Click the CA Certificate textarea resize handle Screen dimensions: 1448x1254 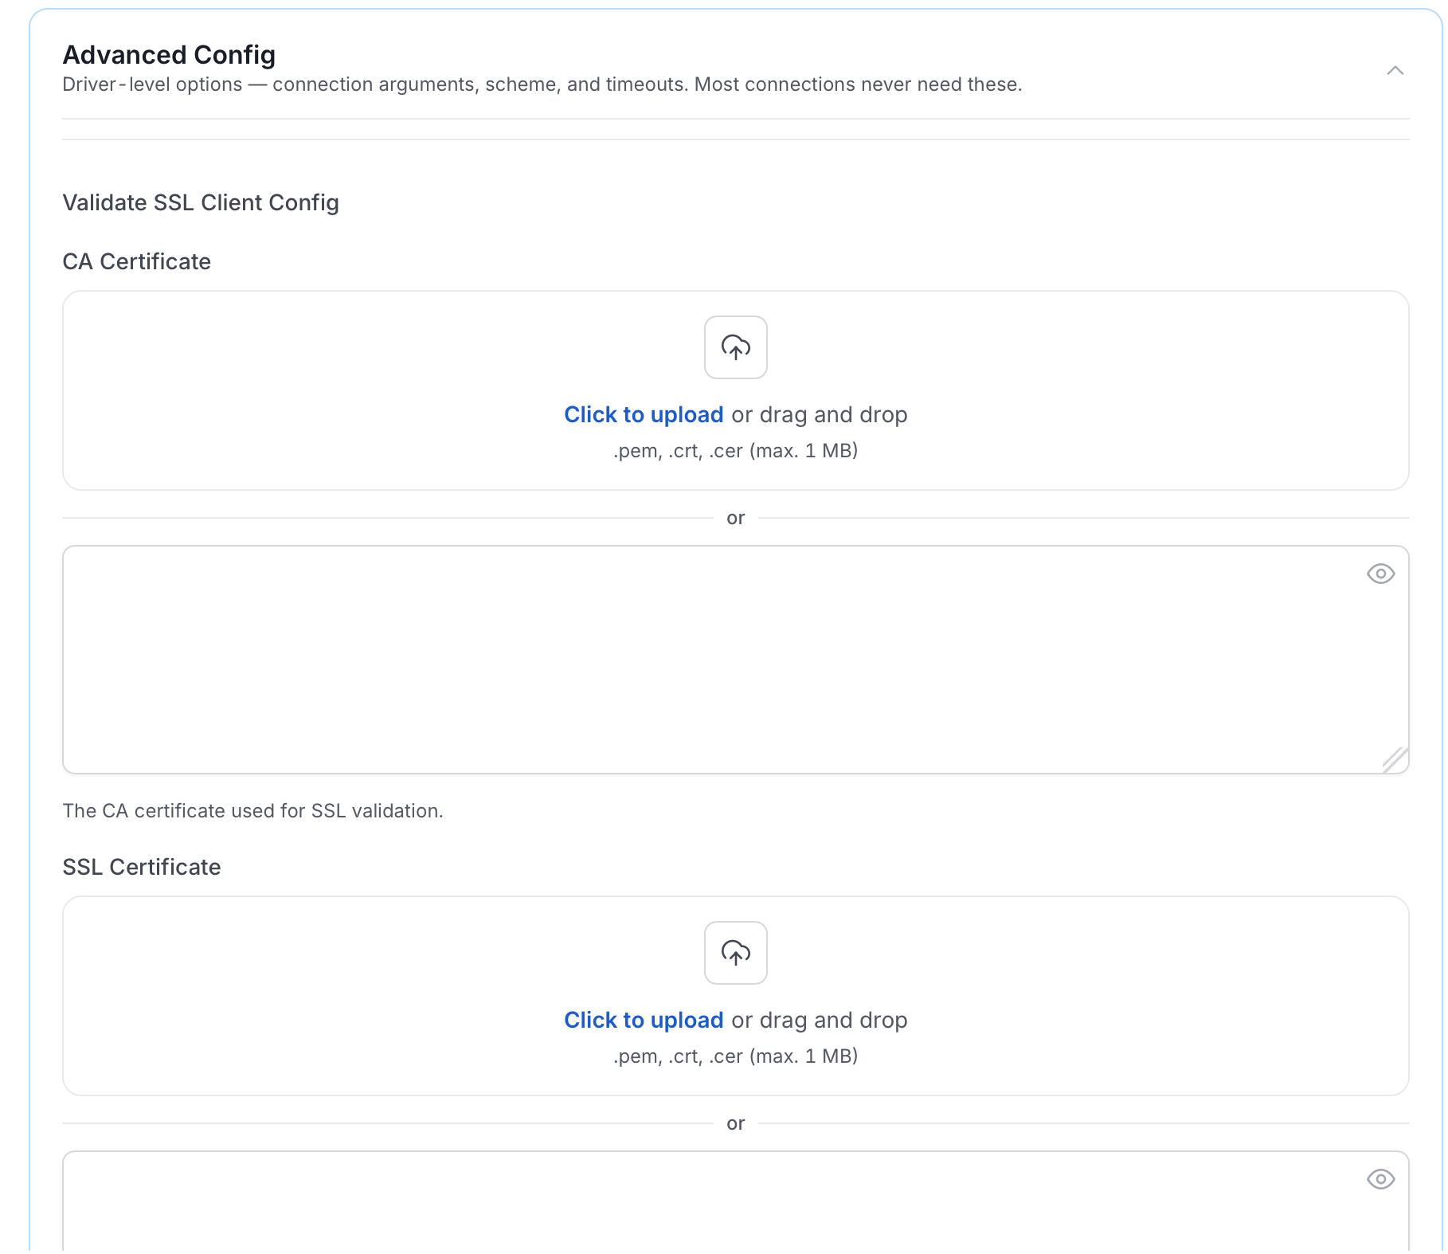click(x=1395, y=760)
